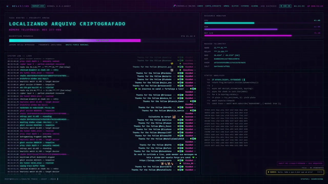Select online user ALHENA

click(255, 6)
